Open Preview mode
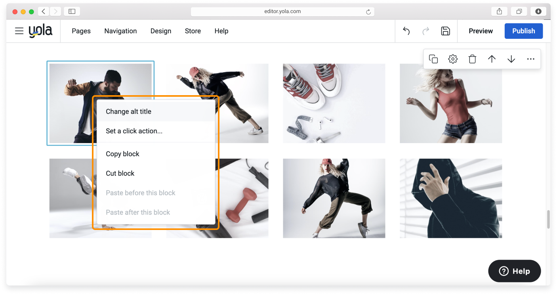The image size is (557, 295). click(x=481, y=31)
